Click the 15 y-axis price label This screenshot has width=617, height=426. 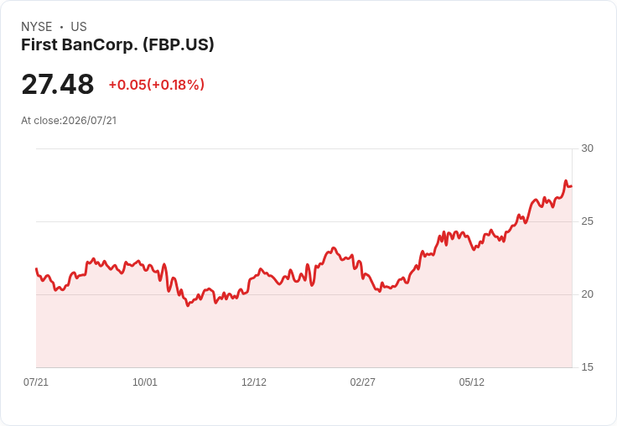coord(587,367)
